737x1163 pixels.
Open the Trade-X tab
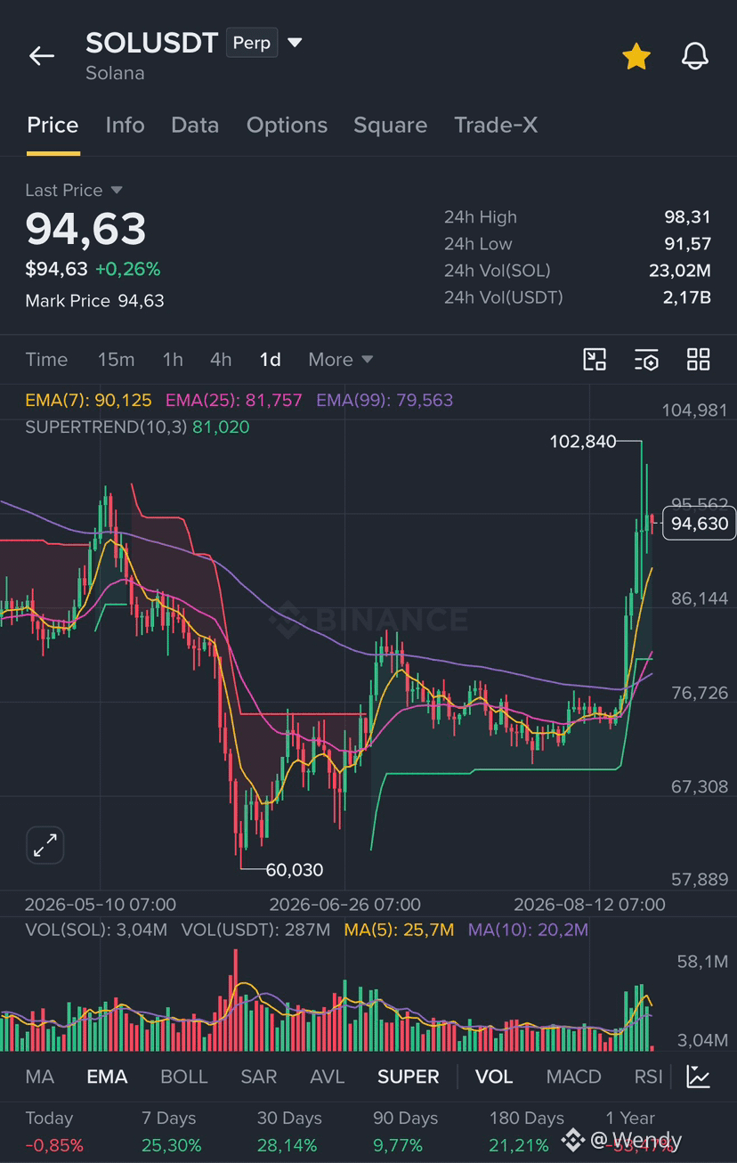[x=496, y=125]
